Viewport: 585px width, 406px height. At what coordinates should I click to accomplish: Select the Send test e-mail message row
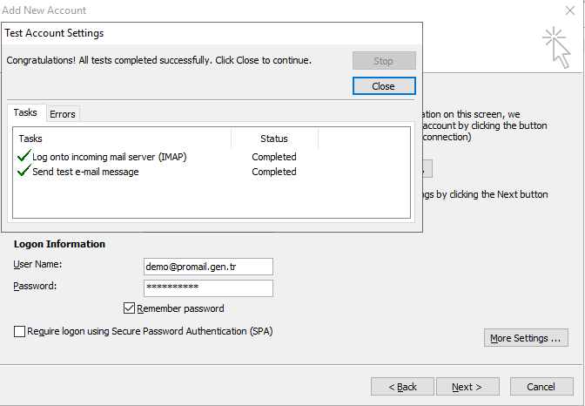(x=212, y=172)
